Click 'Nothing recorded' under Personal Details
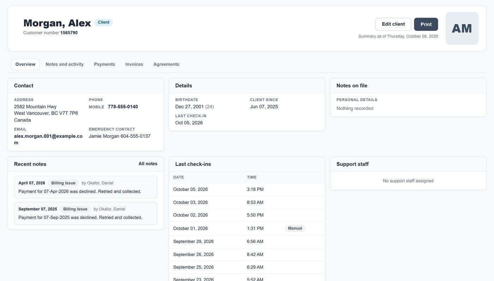Screen dimensions: 494x281 (x=355, y=108)
